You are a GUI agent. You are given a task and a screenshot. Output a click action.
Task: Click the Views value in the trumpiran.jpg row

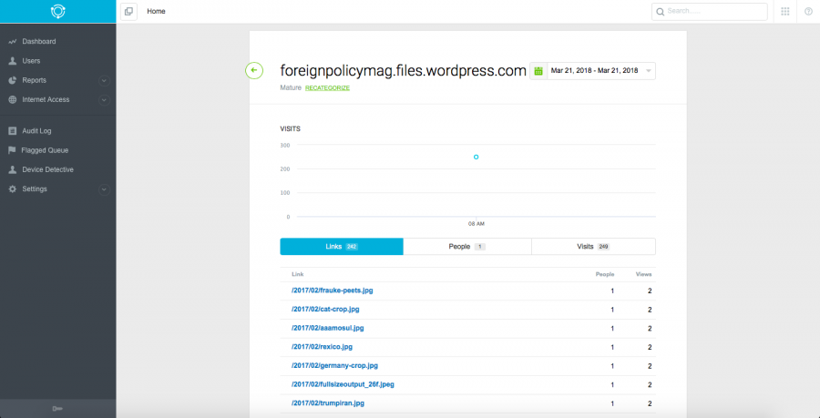tap(650, 403)
